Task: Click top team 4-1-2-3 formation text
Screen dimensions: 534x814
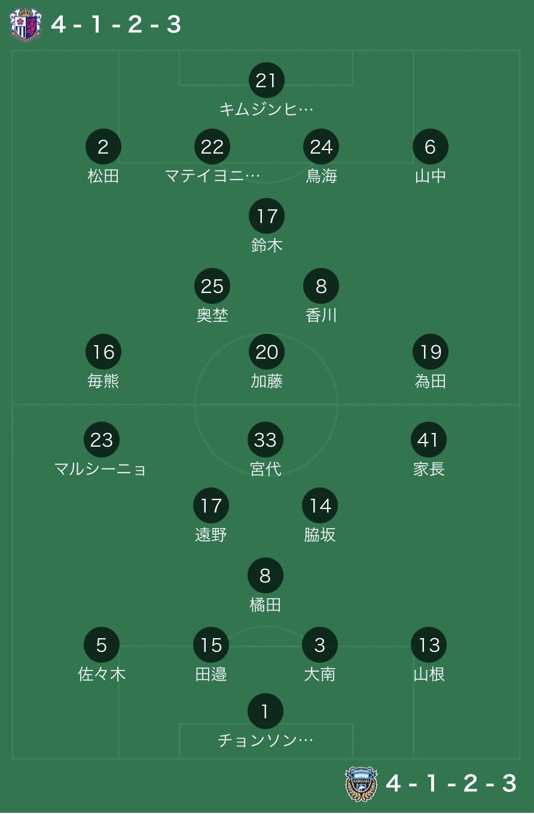Action: 116,25
